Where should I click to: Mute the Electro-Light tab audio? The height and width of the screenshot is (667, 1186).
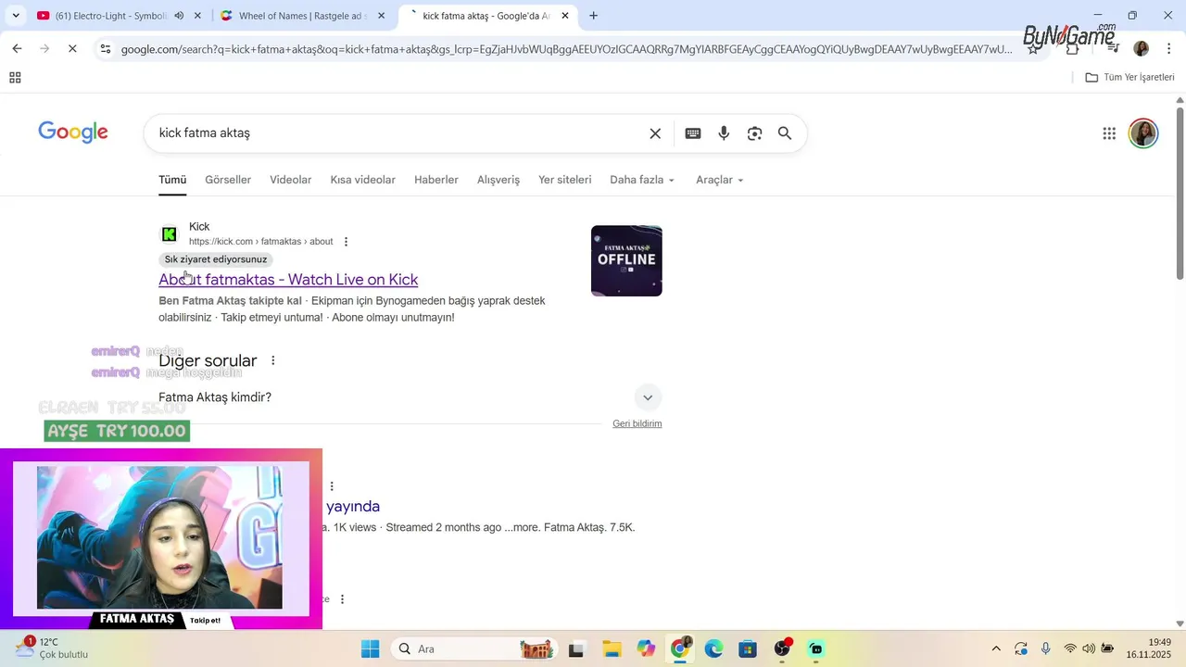pos(179,16)
